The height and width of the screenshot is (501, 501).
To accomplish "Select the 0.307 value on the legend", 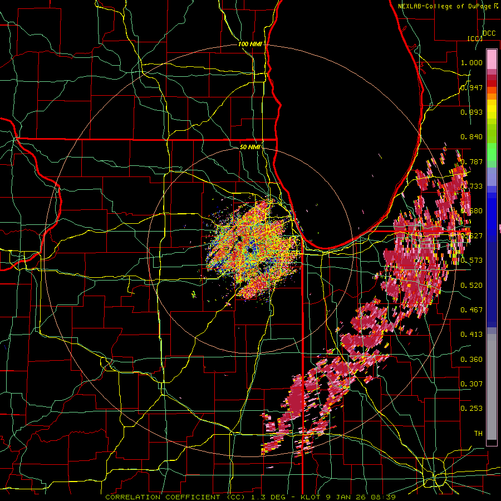I will 471,384.
